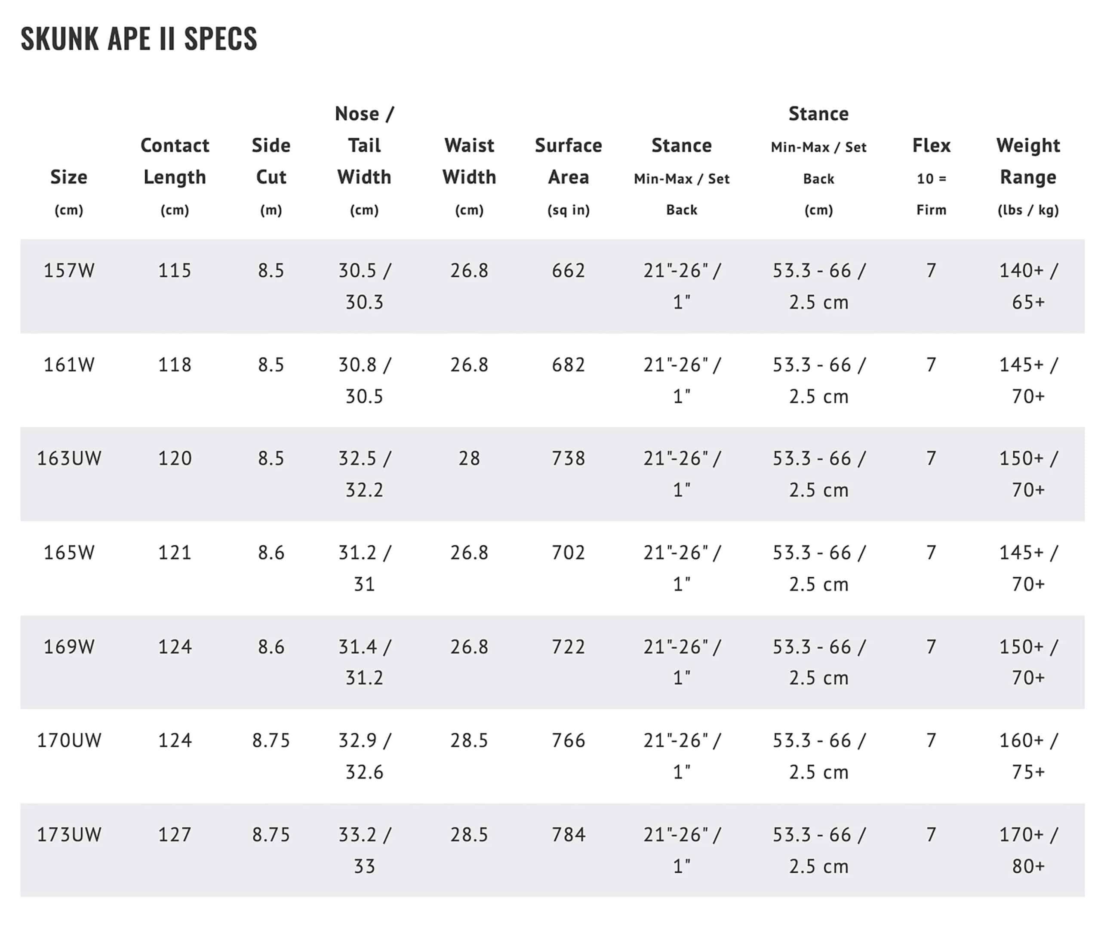Select the 784 surface area cell
Screen dimensions: 1101x930
[568, 834]
